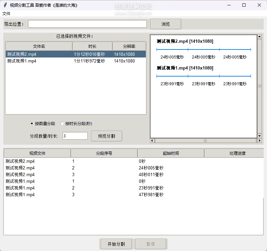Click 开始分割 button

point(116,244)
